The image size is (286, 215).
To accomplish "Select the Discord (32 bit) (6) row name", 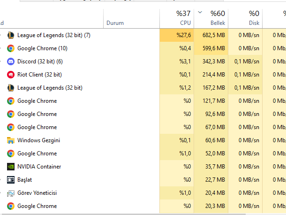I will [40, 61].
